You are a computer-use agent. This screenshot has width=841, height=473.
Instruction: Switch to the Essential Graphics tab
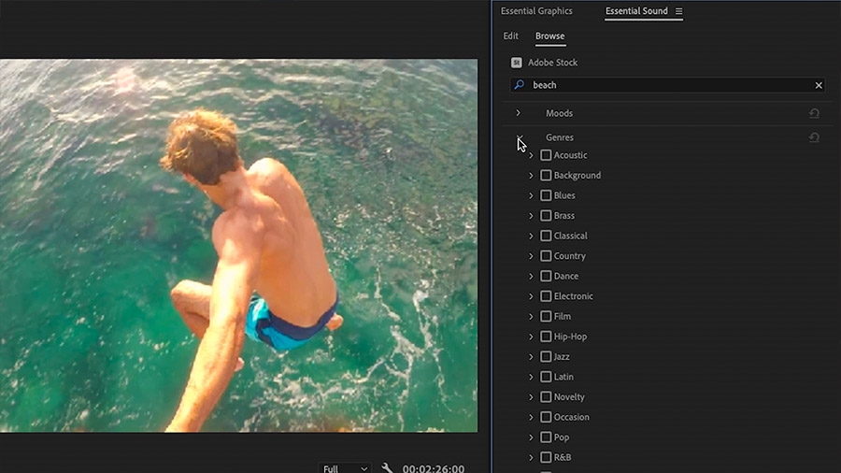coord(536,11)
